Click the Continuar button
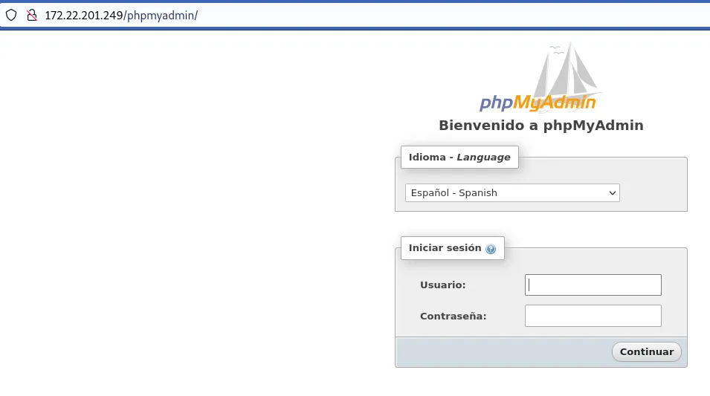The width and height of the screenshot is (710, 396). pos(646,351)
